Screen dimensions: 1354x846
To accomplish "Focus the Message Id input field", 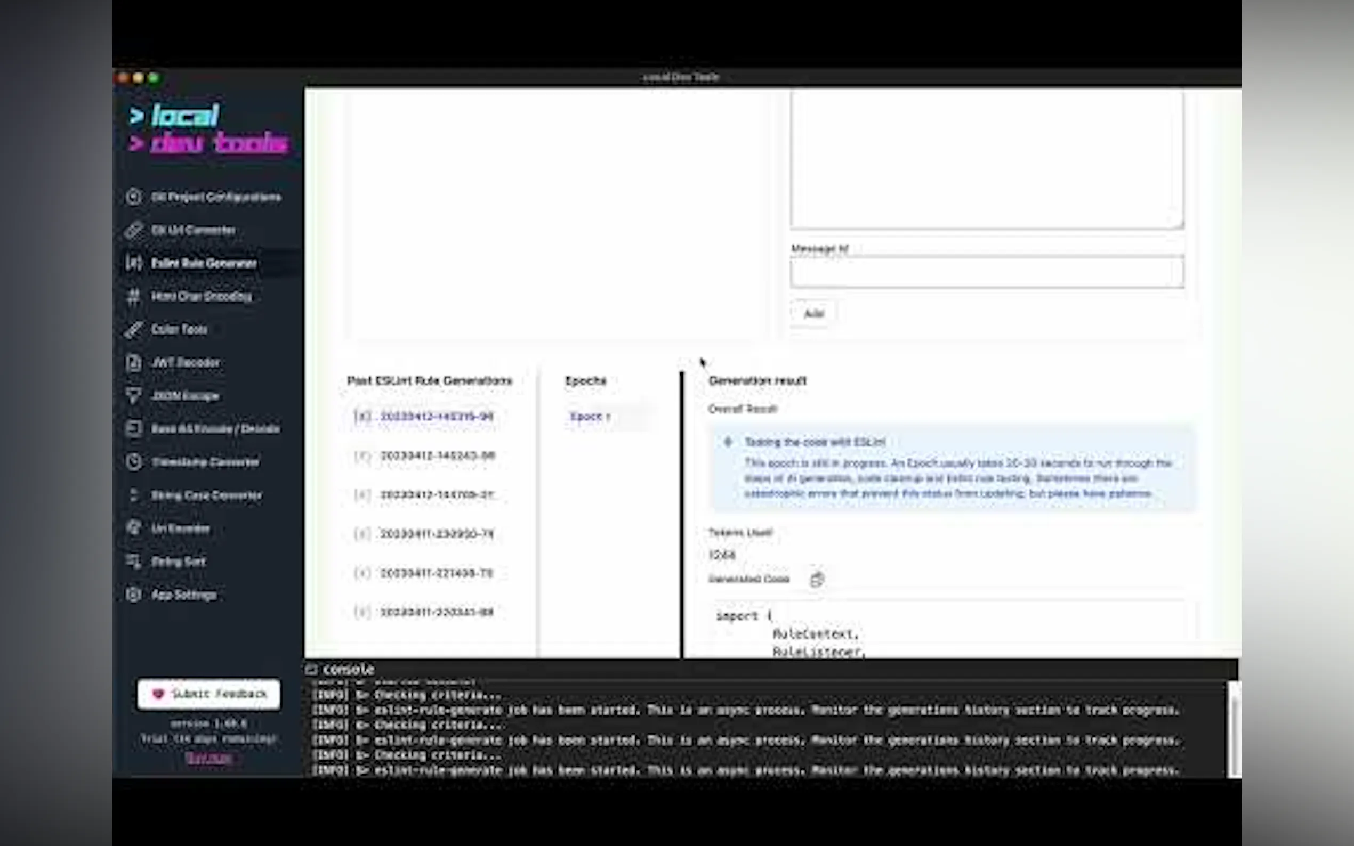I will [987, 272].
